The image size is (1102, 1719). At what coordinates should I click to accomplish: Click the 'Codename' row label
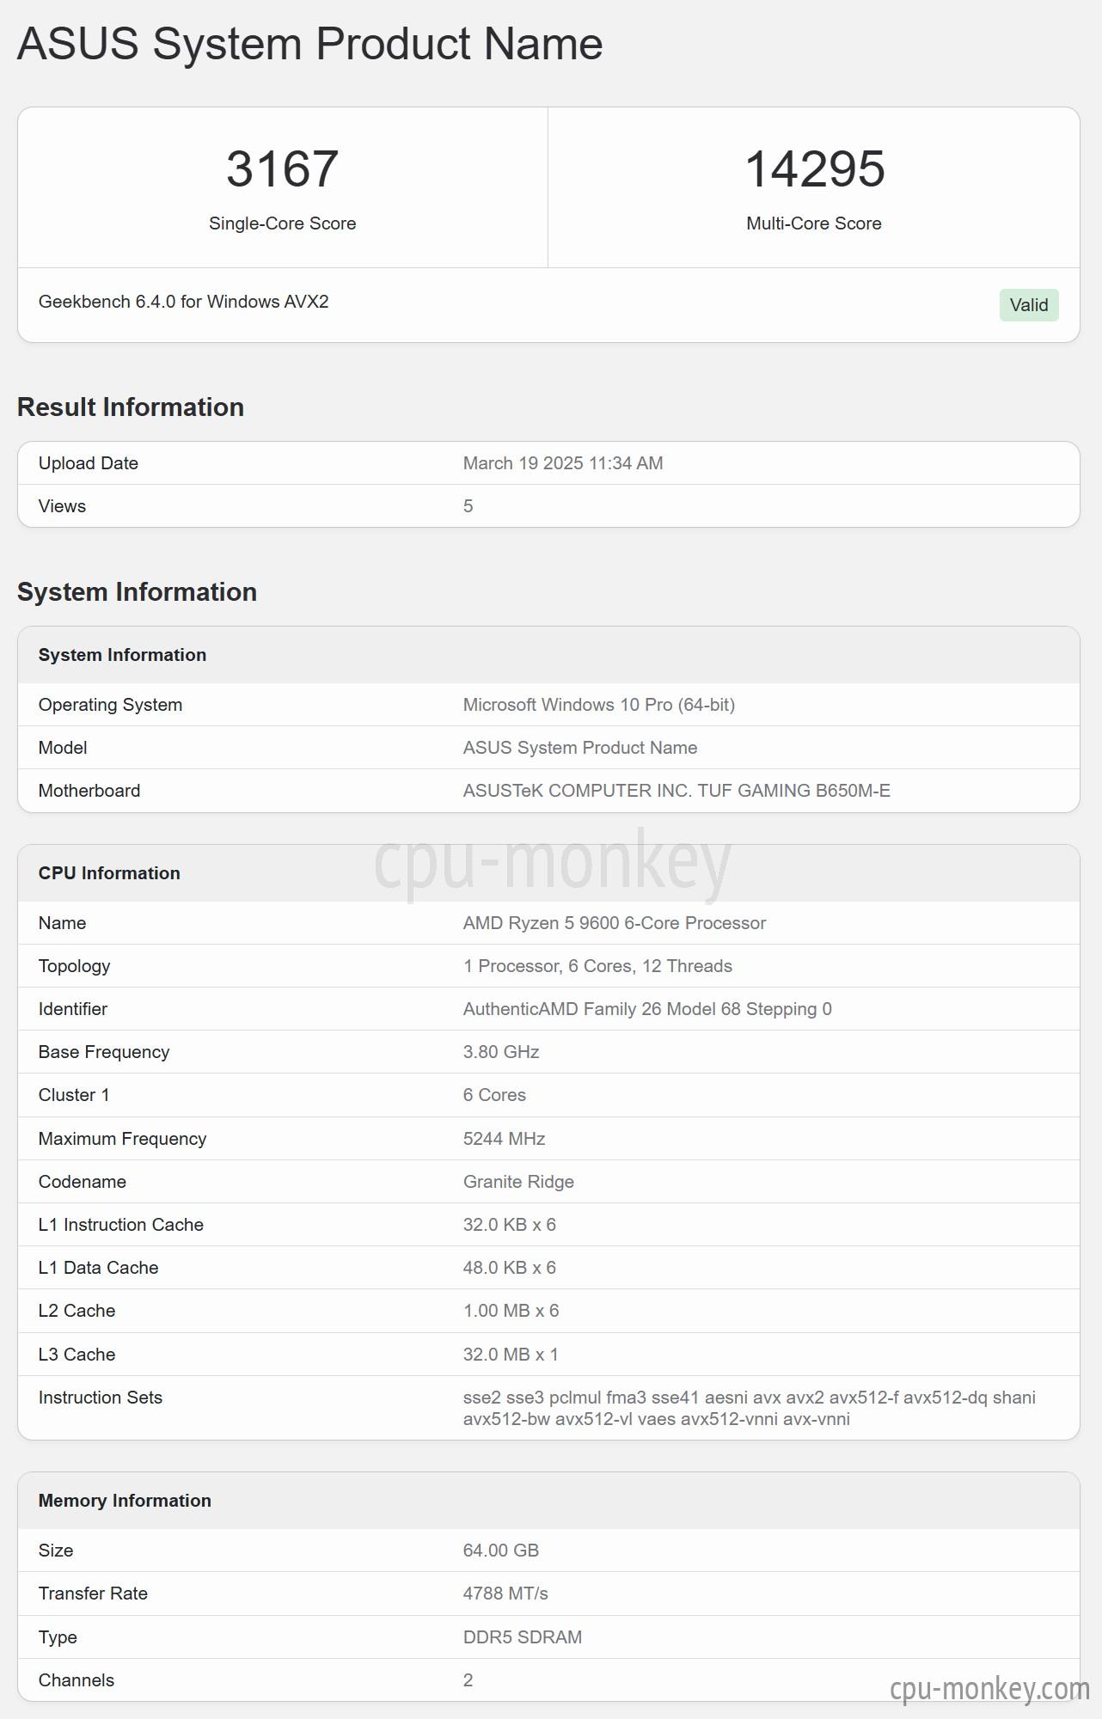pos(83,1182)
